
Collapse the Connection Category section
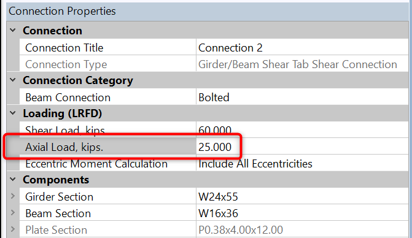pyautogui.click(x=13, y=80)
